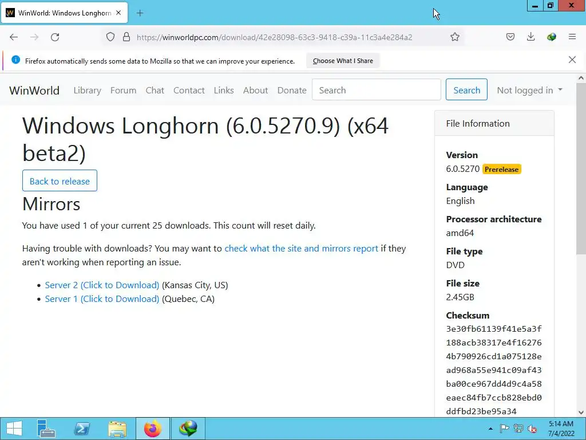586x440 pixels.
Task: Download from Server 2 Kansas City mirror
Action: (x=102, y=285)
